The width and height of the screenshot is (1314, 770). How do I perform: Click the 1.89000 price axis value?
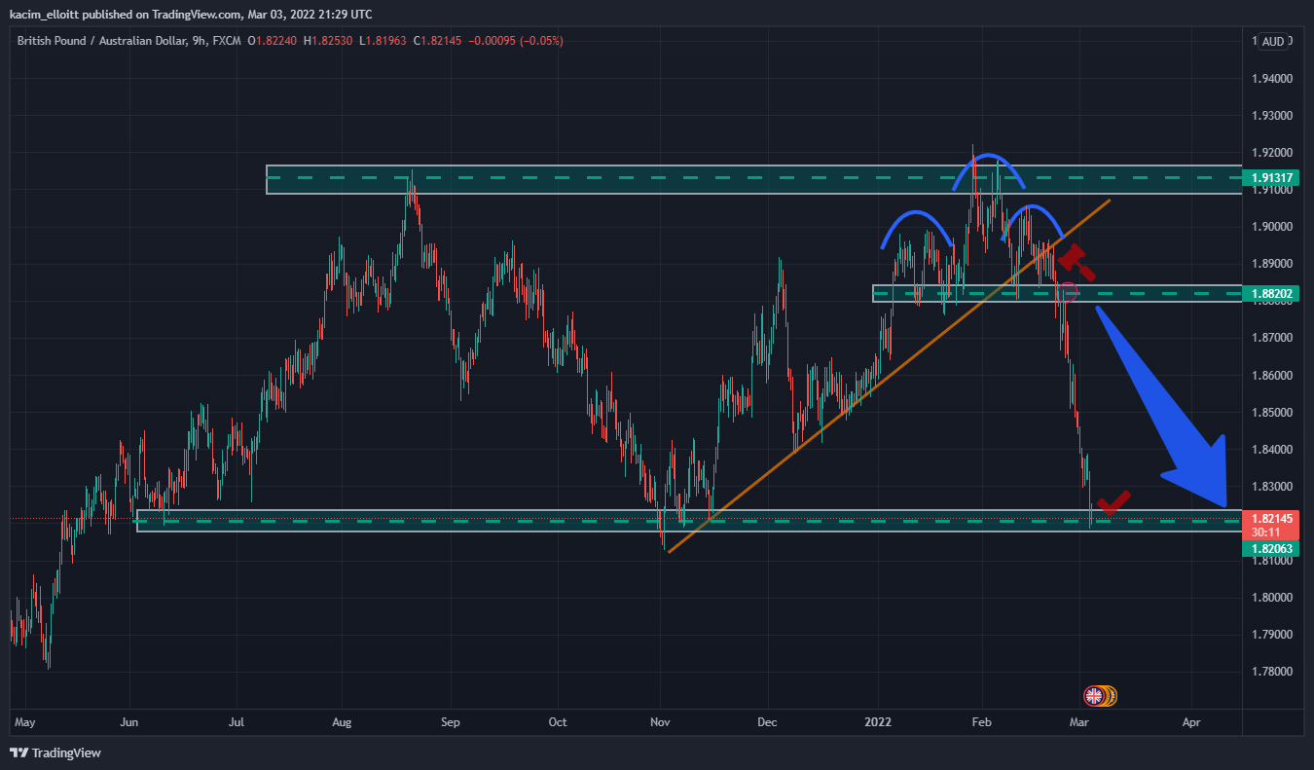tap(1271, 264)
